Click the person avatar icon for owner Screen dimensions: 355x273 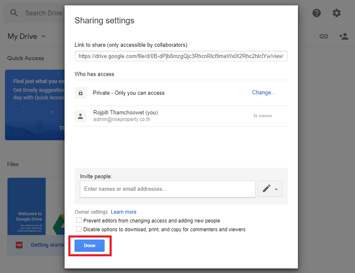pos(80,116)
